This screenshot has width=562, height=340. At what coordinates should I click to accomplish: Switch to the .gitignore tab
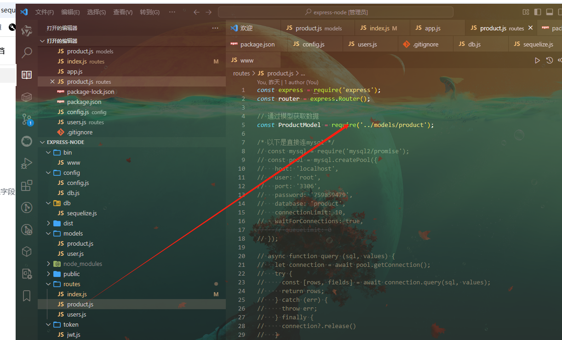[425, 44]
